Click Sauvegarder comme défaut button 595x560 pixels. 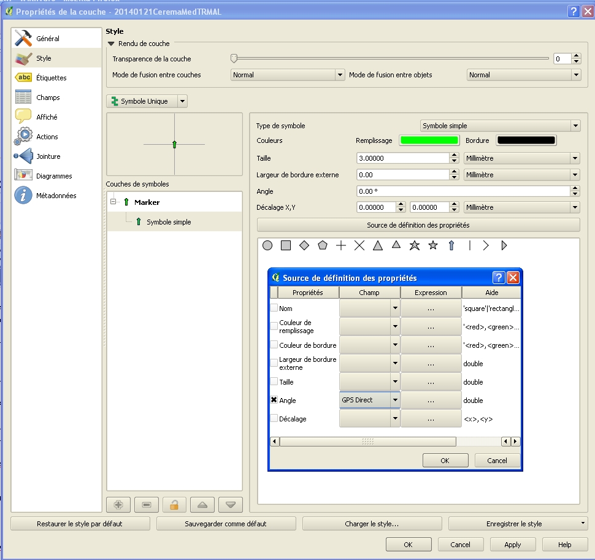226,524
